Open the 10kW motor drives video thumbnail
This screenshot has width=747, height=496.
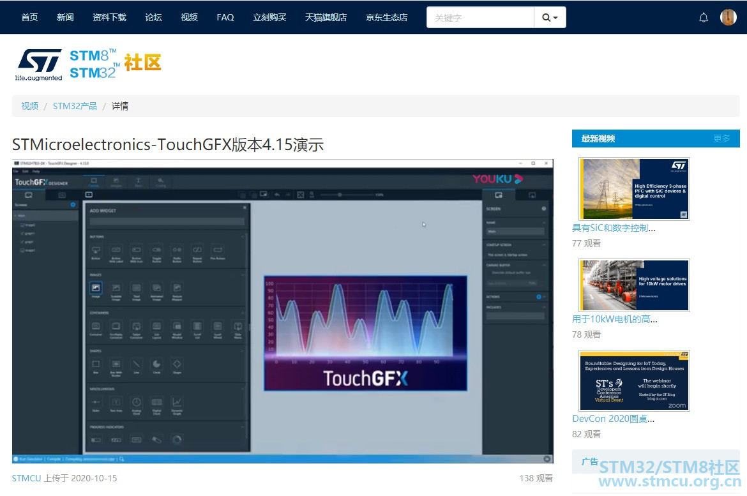pyautogui.click(x=634, y=285)
